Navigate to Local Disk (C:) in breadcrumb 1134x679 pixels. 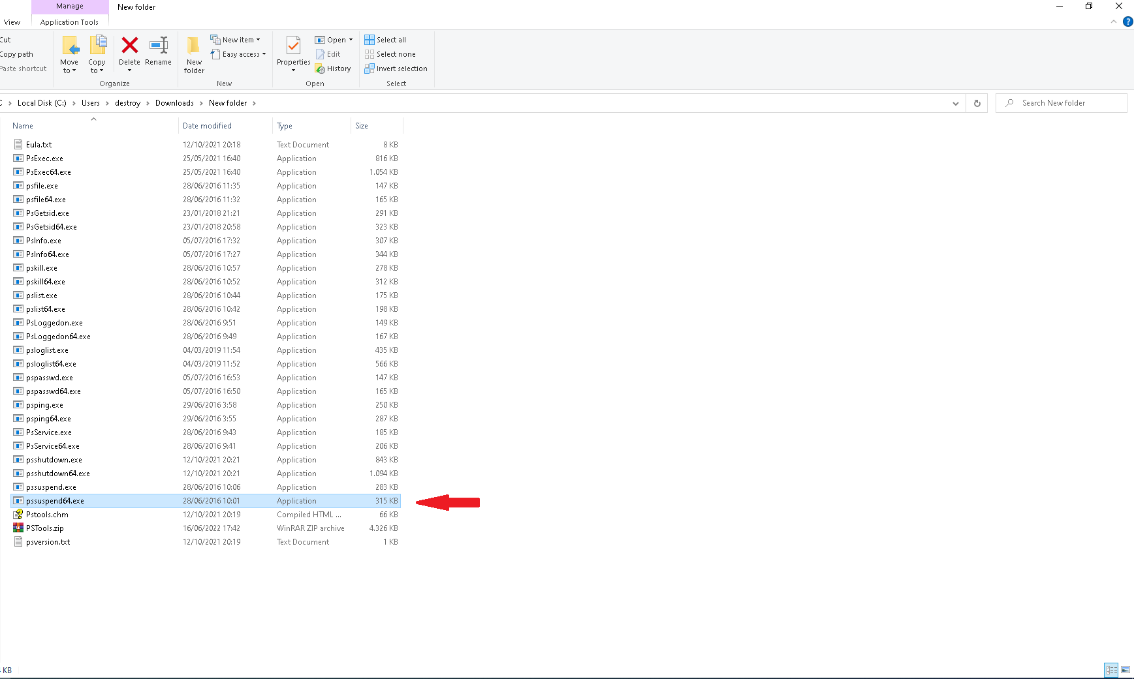click(42, 103)
